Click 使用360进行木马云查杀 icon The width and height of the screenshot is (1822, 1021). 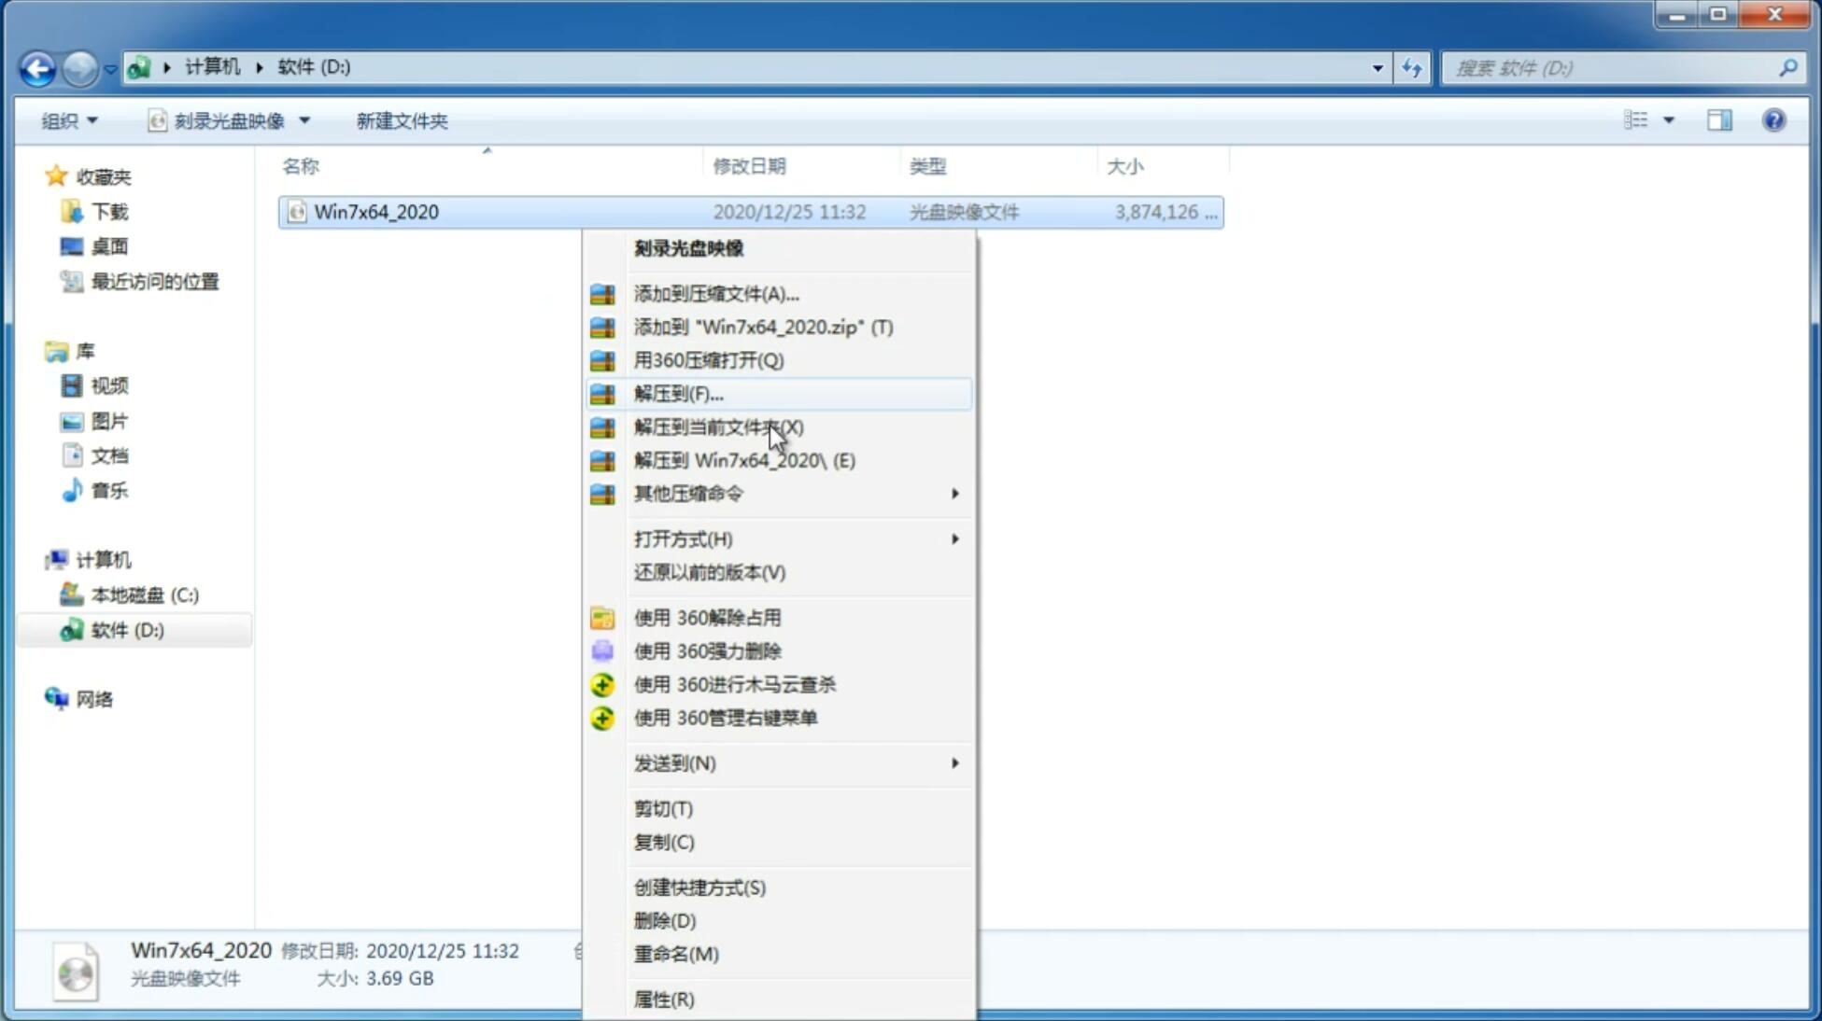(600, 684)
